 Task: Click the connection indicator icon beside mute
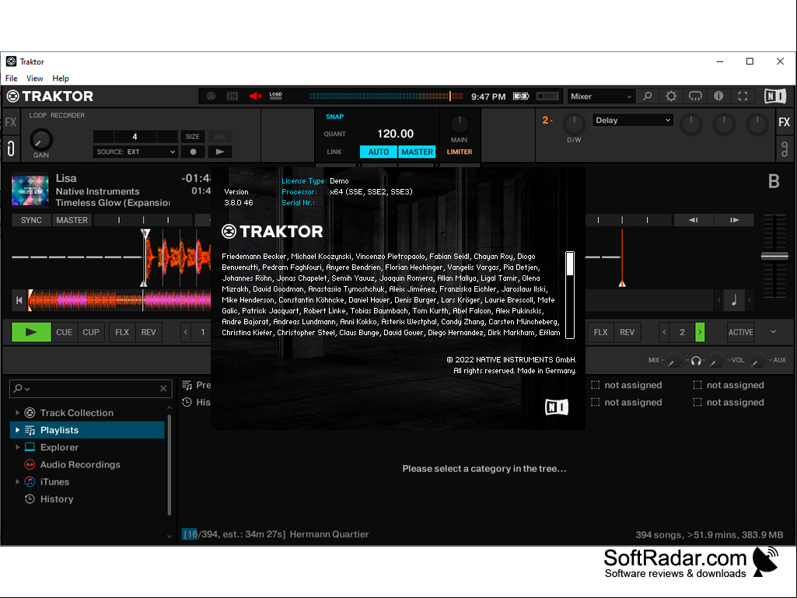pyautogui.click(x=232, y=96)
